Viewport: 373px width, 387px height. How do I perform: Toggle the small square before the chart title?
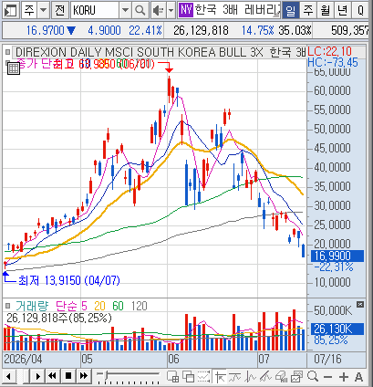point(8,52)
